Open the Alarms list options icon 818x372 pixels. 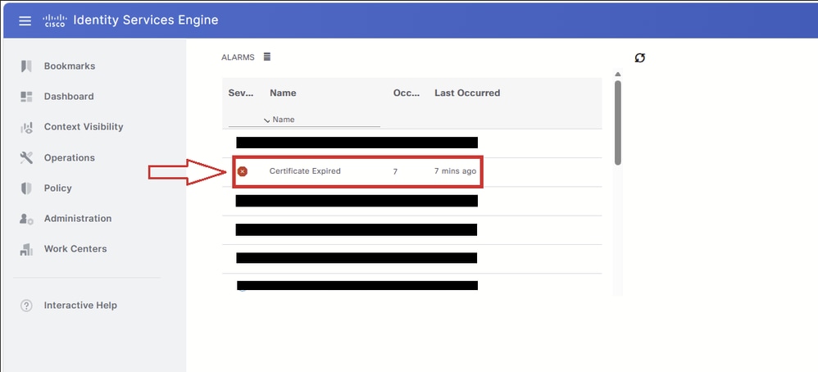click(x=267, y=57)
